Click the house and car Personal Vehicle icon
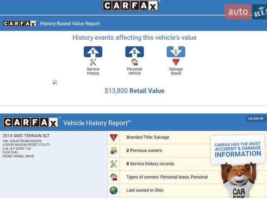 tap(134, 62)
